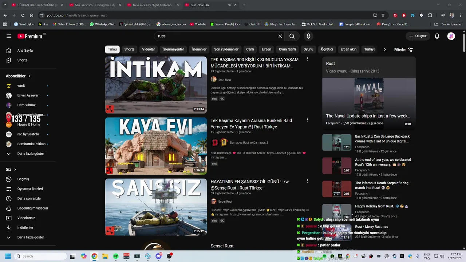Viewport: 466px width, 262px height.
Task: Open the Windows Start menu
Action: click(x=8, y=256)
